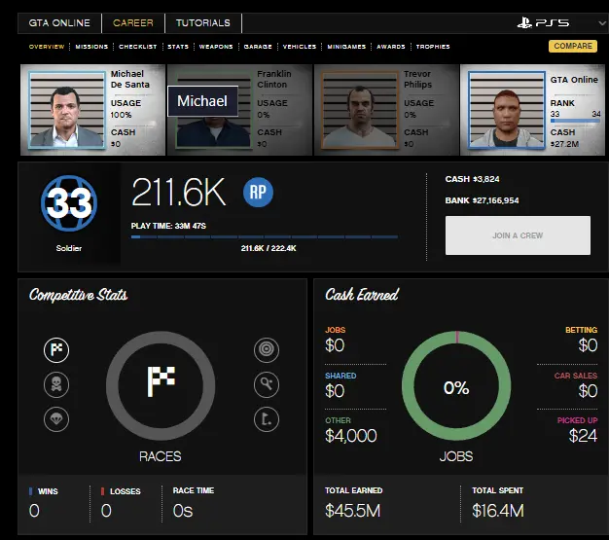Click the blue RP badge icon
This screenshot has width=609, height=540.
(x=258, y=193)
